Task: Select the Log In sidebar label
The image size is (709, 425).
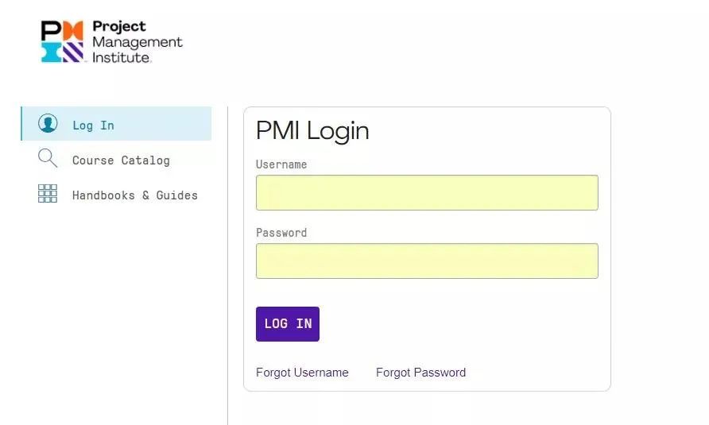Action: (93, 126)
